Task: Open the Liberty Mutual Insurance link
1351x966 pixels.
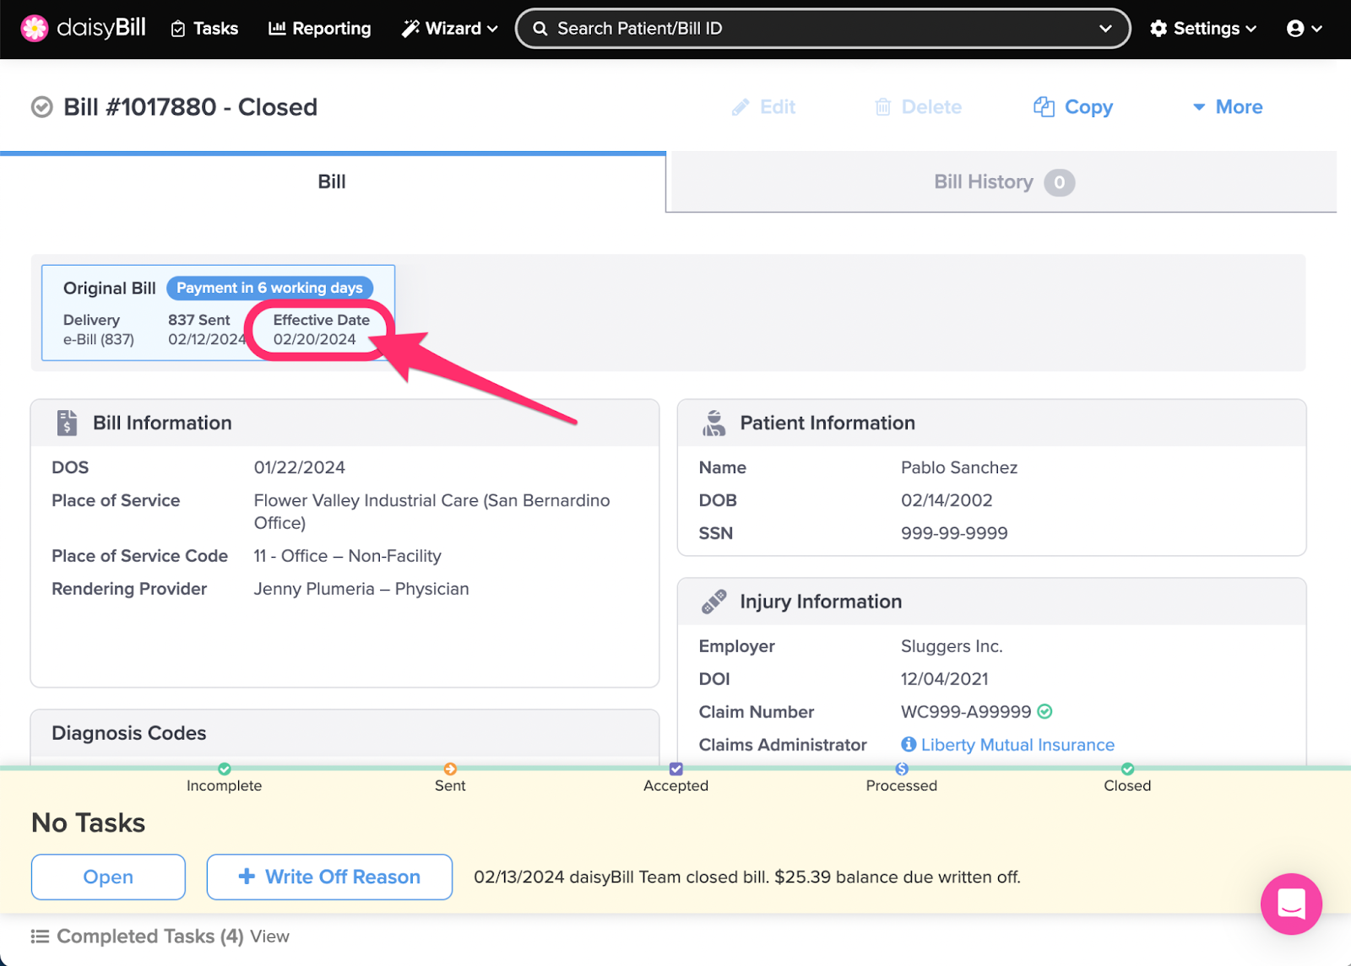Action: click(x=1017, y=744)
